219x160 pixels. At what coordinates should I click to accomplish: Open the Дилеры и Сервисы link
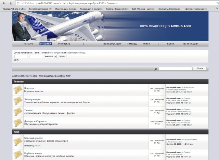35,121
